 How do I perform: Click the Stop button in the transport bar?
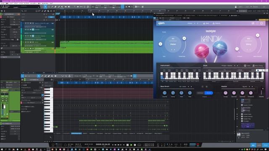[127, 145]
